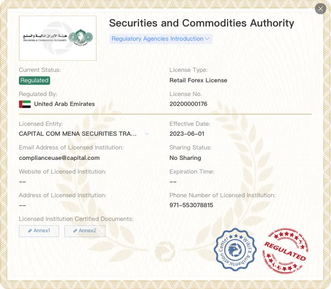
Task: Click the red REGULATED stamp
Action: point(285,250)
